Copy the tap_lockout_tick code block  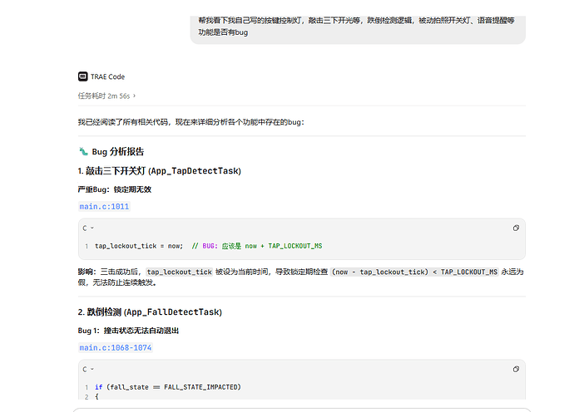coord(516,228)
